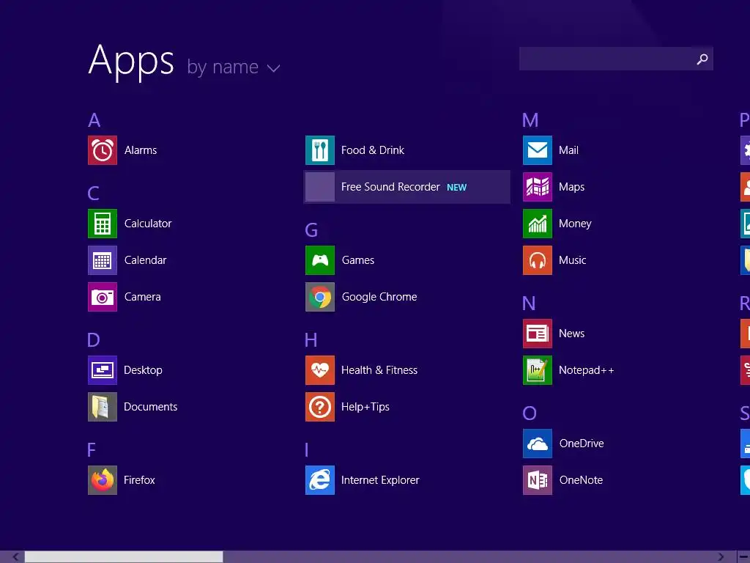This screenshot has height=563, width=750.
Task: Select letter group M header
Action: (x=530, y=120)
